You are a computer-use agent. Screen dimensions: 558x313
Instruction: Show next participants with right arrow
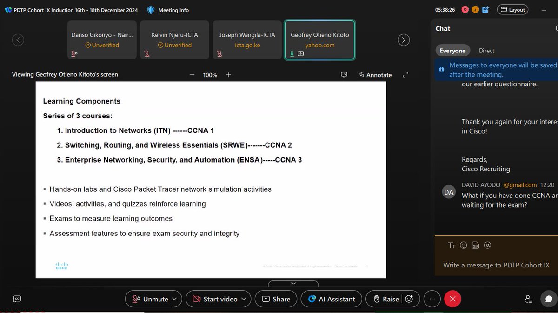click(x=404, y=40)
